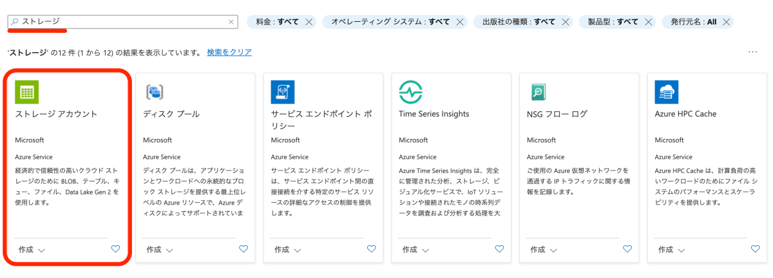Favorite Time Series Insights with heart icon
The width and height of the screenshot is (773, 278).
pyautogui.click(x=499, y=248)
